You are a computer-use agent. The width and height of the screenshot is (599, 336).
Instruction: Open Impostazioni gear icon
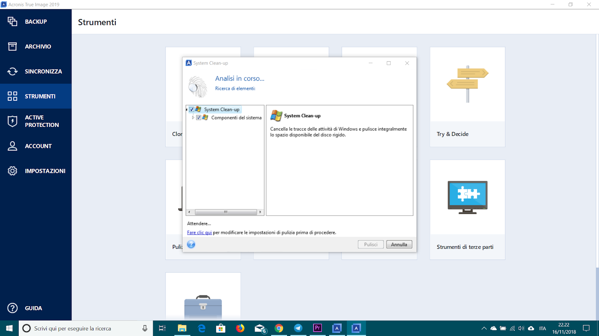12,171
